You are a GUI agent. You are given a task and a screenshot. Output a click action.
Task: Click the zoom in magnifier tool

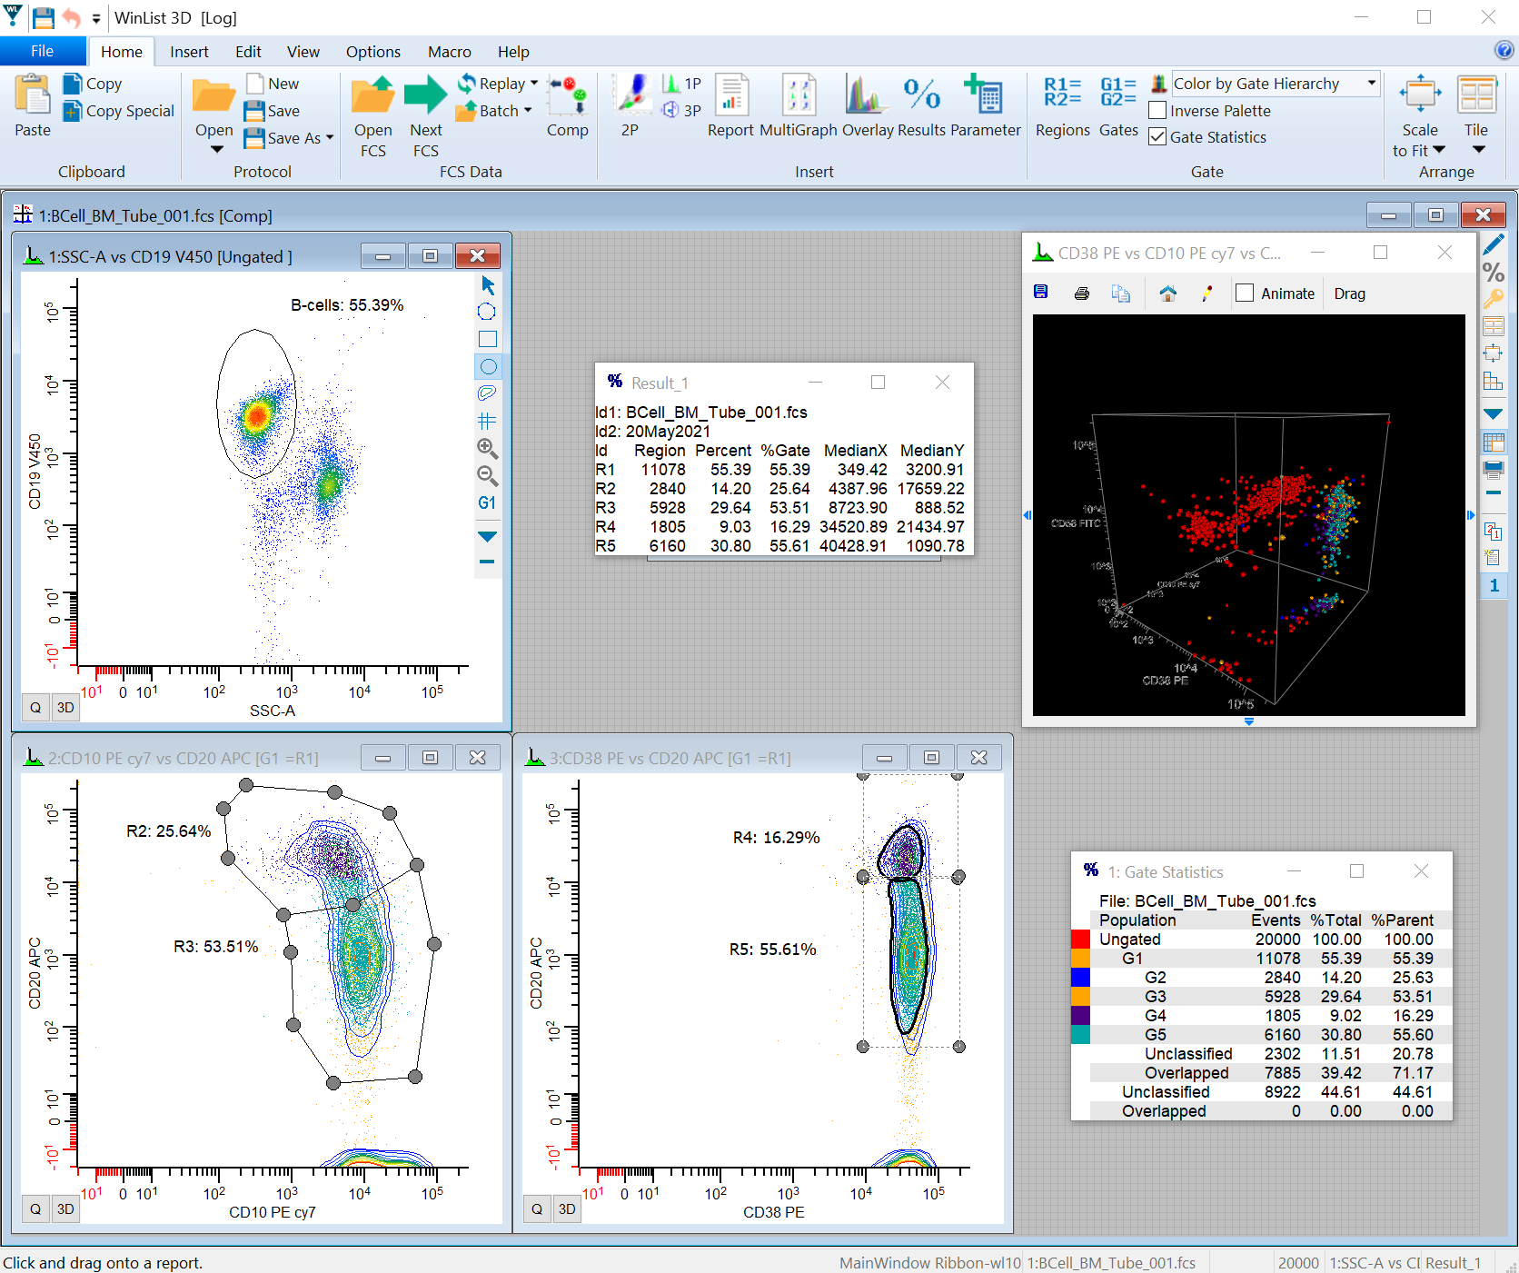click(488, 448)
